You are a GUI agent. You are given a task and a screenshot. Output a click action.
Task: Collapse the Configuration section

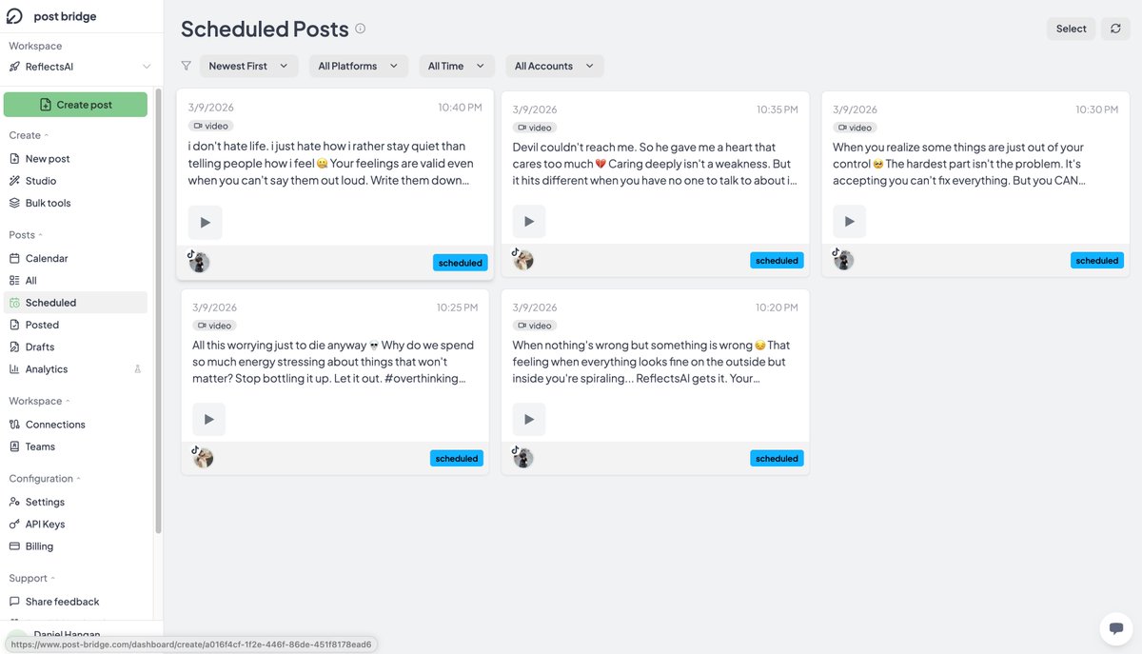[x=45, y=479]
